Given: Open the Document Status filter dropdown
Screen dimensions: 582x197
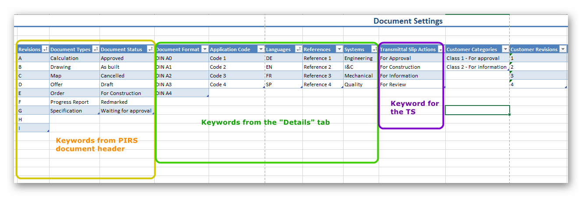Looking at the screenshot, I should [x=151, y=49].
